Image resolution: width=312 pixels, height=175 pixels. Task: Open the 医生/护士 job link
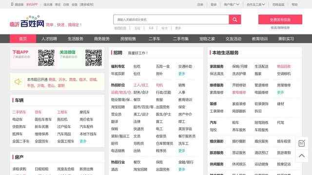tap(163, 114)
